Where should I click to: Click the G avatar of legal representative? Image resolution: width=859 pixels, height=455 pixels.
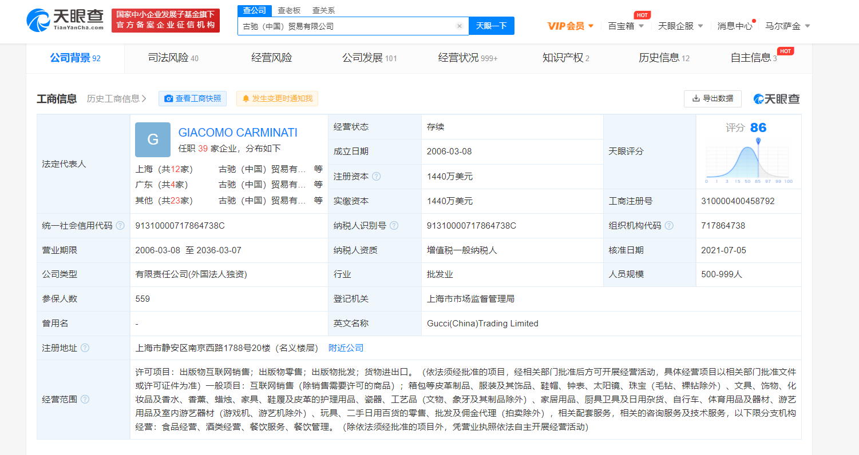(x=153, y=139)
